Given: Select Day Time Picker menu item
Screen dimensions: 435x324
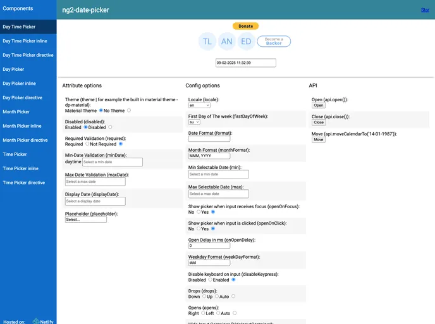Looking at the screenshot, I should (28, 27).
